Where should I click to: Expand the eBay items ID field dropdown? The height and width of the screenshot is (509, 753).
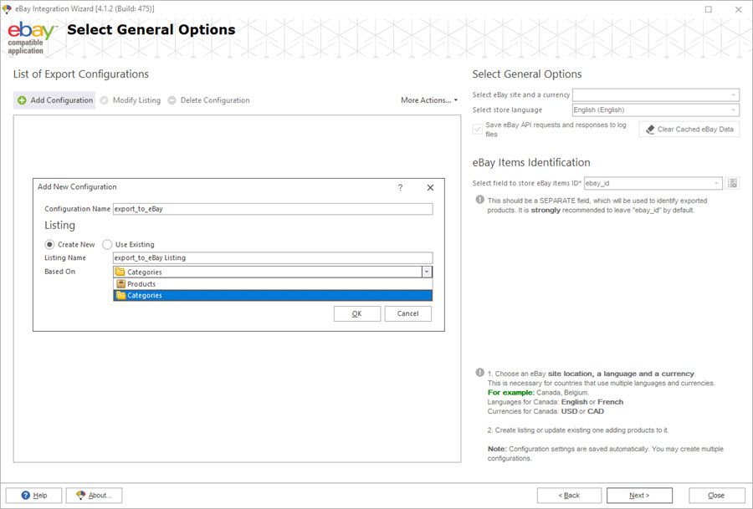tap(716, 183)
